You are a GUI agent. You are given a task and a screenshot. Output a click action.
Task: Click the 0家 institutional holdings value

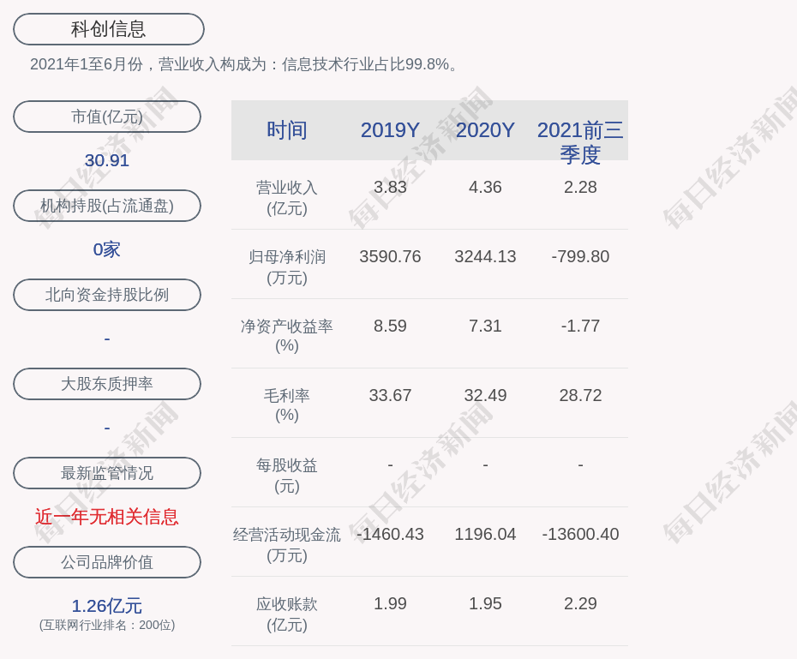(107, 249)
